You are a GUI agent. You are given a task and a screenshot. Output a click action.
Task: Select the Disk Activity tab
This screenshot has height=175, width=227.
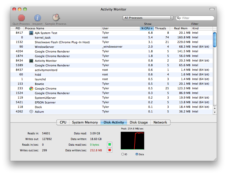[114, 122]
